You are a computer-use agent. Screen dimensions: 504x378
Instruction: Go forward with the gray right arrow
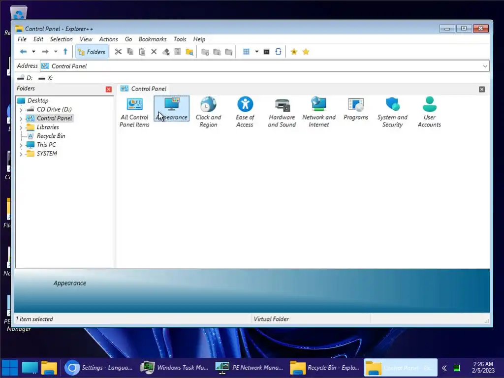45,52
